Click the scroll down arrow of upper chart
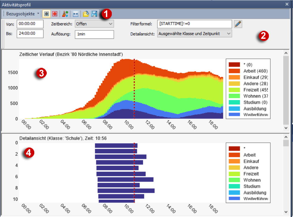This screenshot has height=217, width=293. click(286, 128)
